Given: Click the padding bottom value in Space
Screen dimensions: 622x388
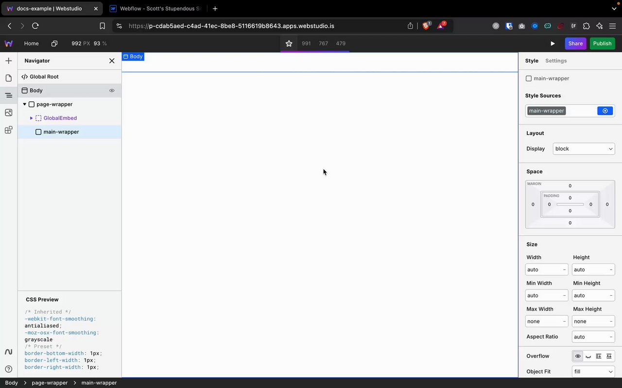Looking at the screenshot, I should [x=570, y=210].
